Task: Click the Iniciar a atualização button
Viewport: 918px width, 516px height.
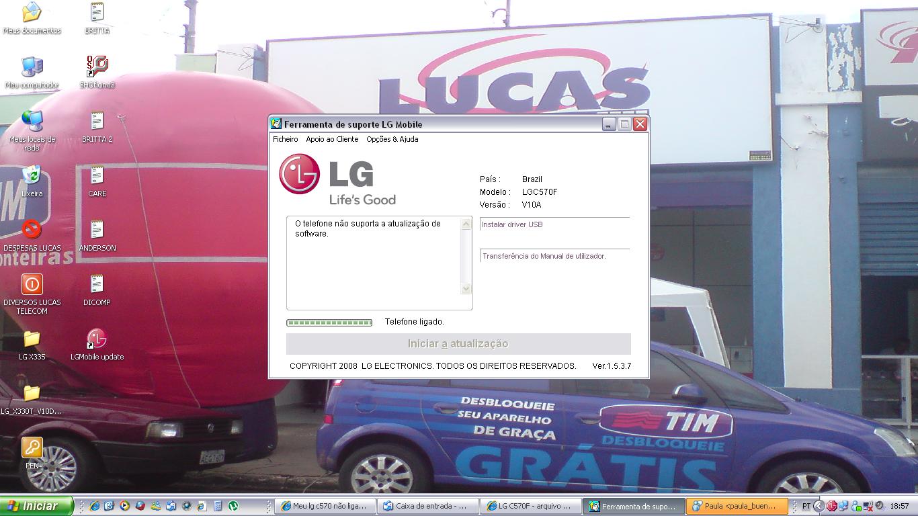Action: [x=458, y=344]
